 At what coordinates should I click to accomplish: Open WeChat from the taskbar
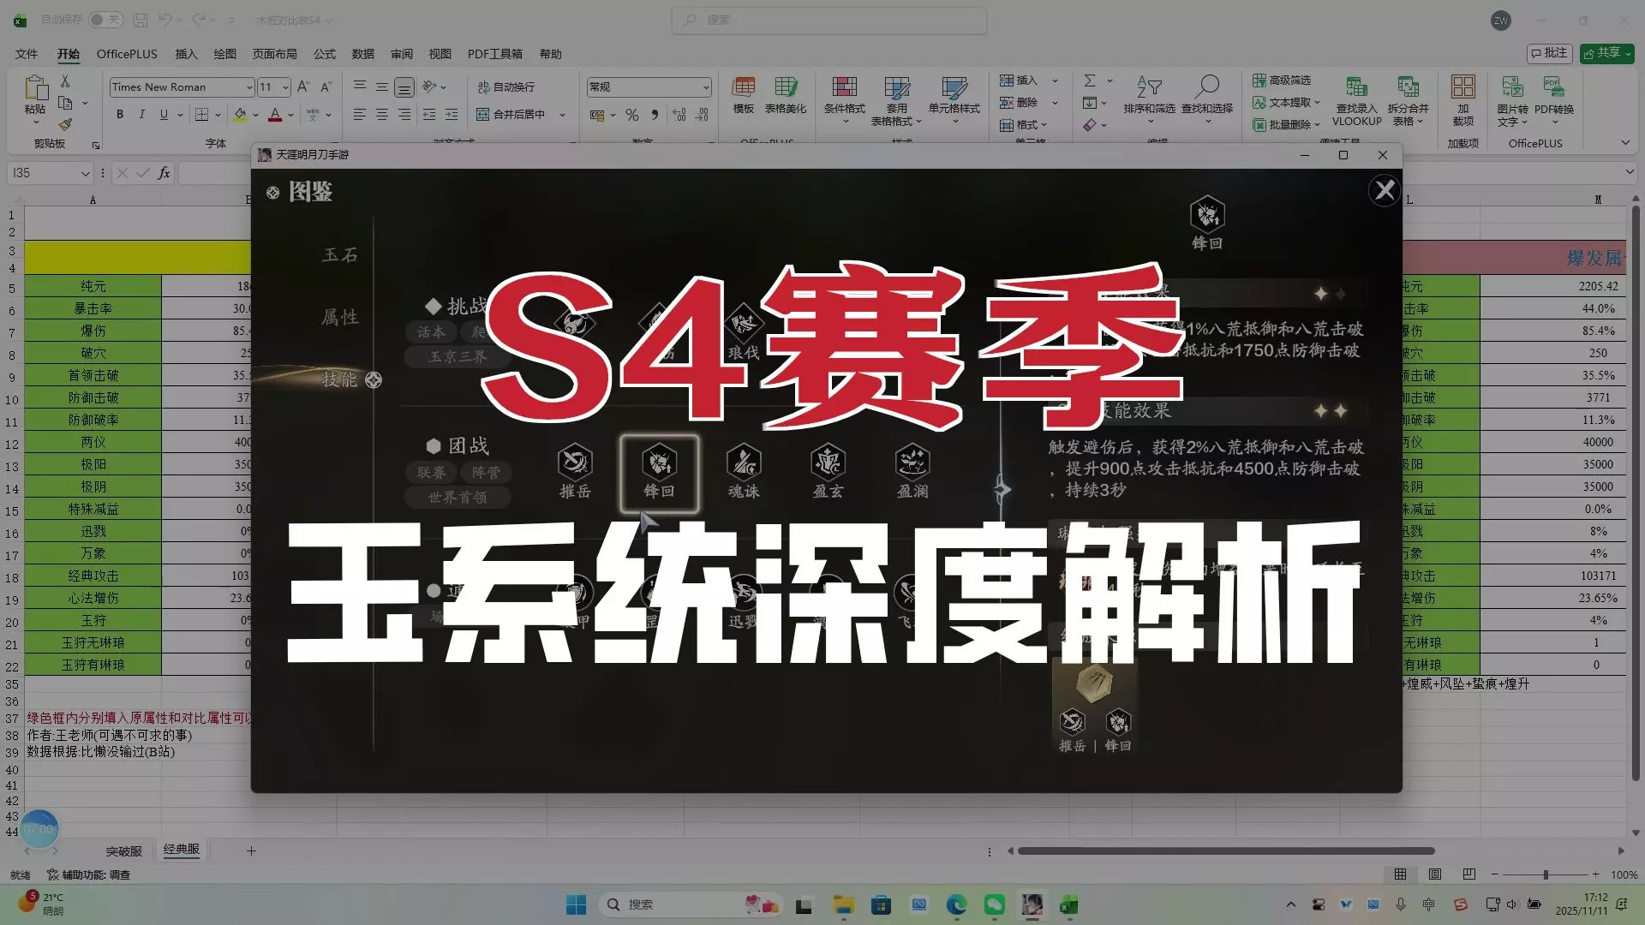pyautogui.click(x=995, y=904)
